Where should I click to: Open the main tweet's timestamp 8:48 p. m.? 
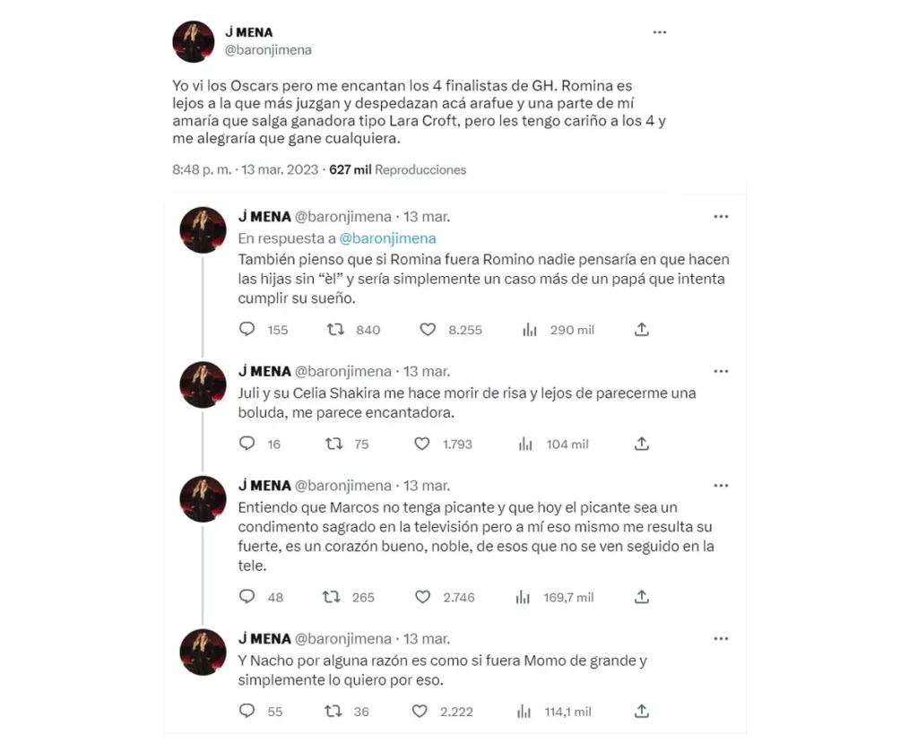click(200, 169)
